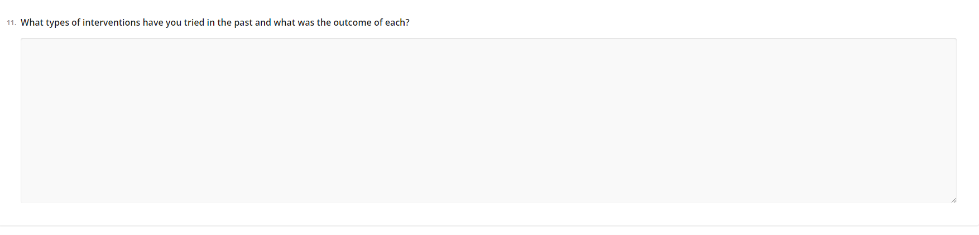
Task: Click the interventions question label text
Action: pos(215,23)
